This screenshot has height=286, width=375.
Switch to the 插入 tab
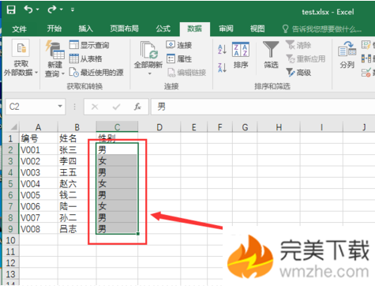tap(86, 28)
